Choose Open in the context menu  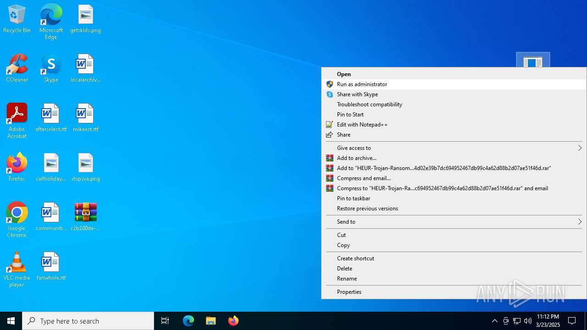454,74
